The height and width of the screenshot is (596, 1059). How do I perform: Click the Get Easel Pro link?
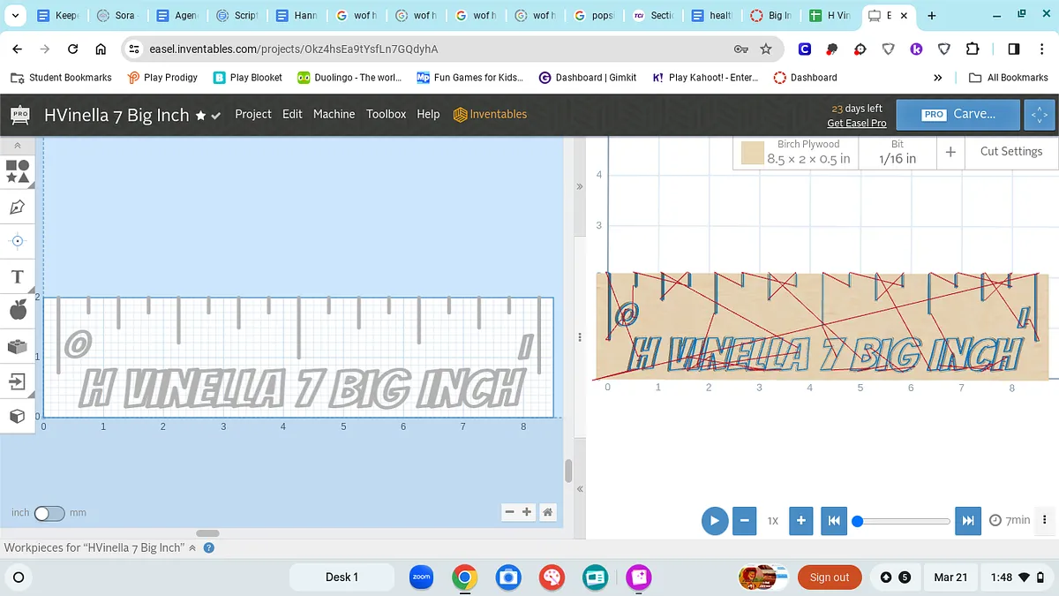click(x=856, y=124)
